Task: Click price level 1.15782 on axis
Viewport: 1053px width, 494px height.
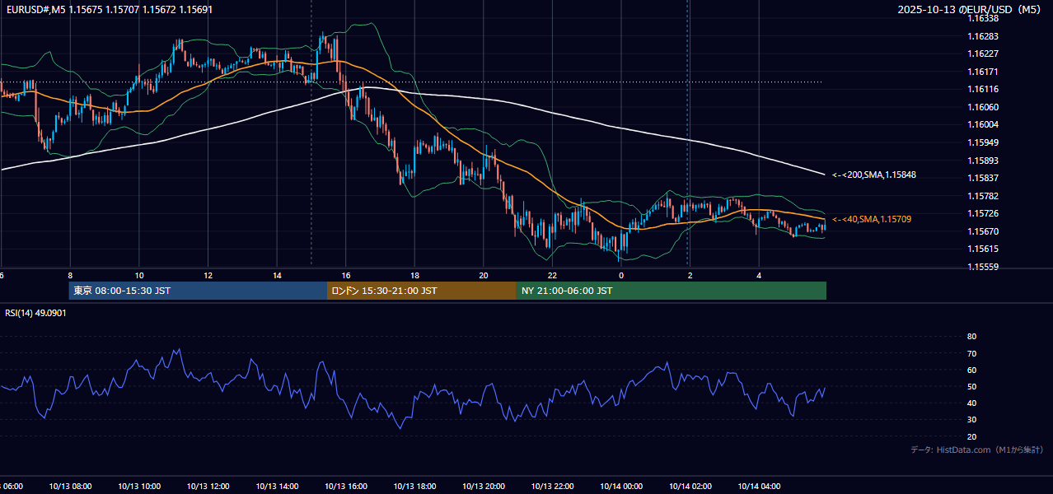Action: pyautogui.click(x=982, y=196)
